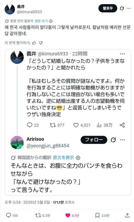Click reply icon with 22 replies
The height and width of the screenshot is (222, 134).
pyautogui.click(x=30, y=125)
